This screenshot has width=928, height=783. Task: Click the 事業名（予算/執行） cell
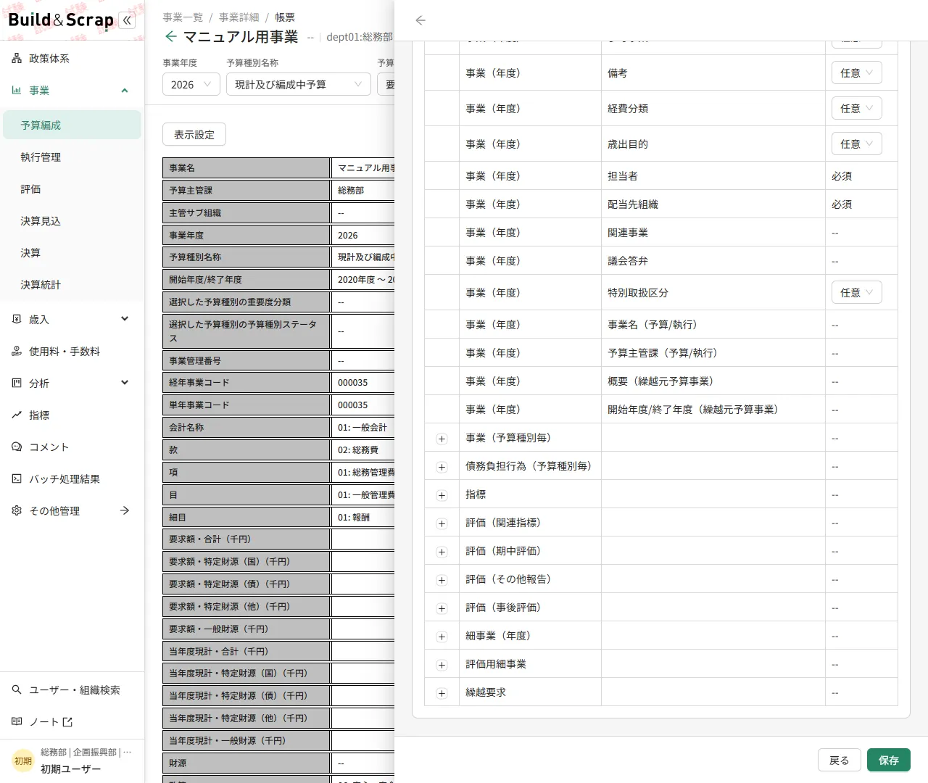pyautogui.click(x=713, y=325)
